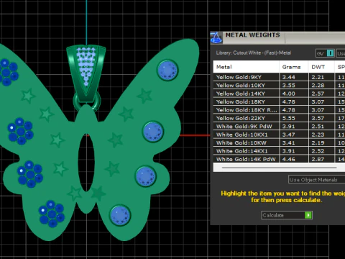This screenshot has width=345, height=259.
Task: Select the Yellow Gold:22KY row
Action: pos(279,118)
